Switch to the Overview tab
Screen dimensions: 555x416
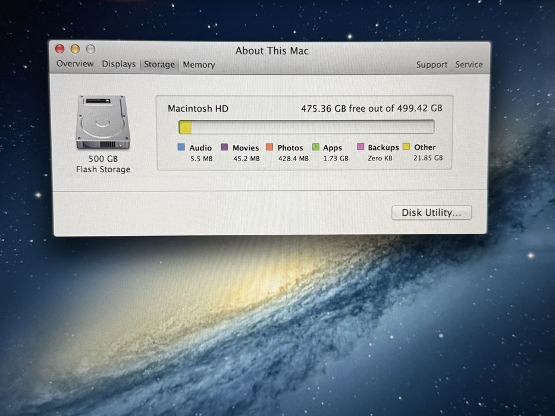(75, 64)
